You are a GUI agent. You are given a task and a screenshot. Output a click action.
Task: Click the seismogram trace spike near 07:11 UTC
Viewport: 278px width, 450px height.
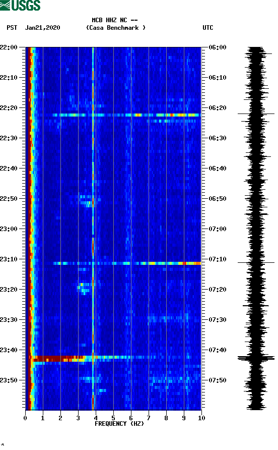(x=256, y=263)
